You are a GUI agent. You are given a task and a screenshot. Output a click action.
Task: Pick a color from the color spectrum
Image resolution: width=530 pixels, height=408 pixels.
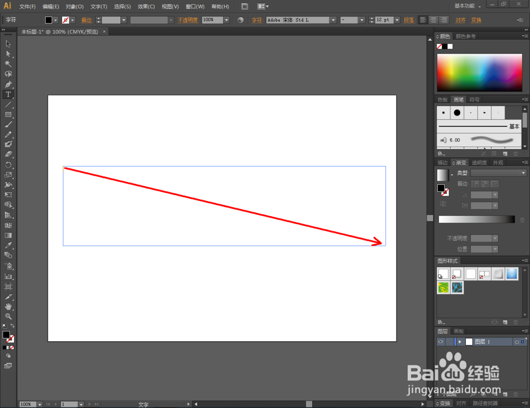[479, 73]
